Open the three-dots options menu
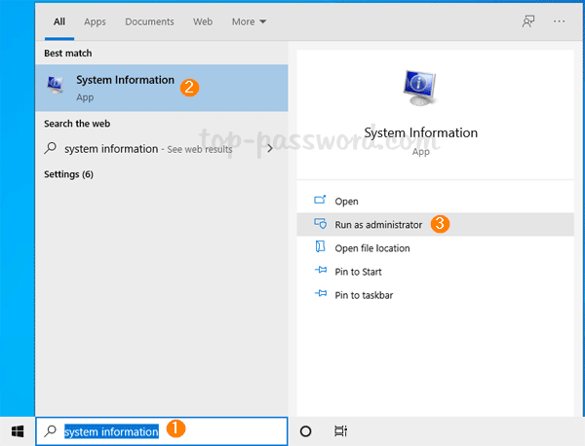 [559, 21]
